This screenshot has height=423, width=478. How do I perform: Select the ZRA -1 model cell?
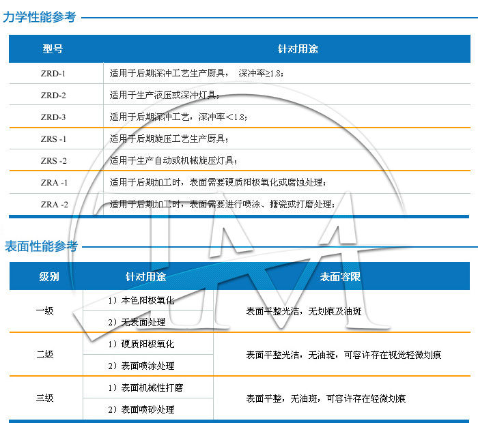(54, 182)
